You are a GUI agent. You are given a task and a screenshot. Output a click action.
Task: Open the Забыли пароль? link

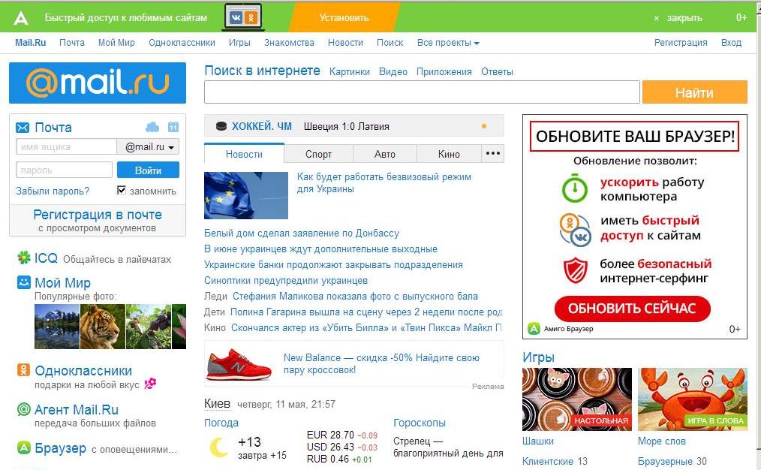(53, 191)
